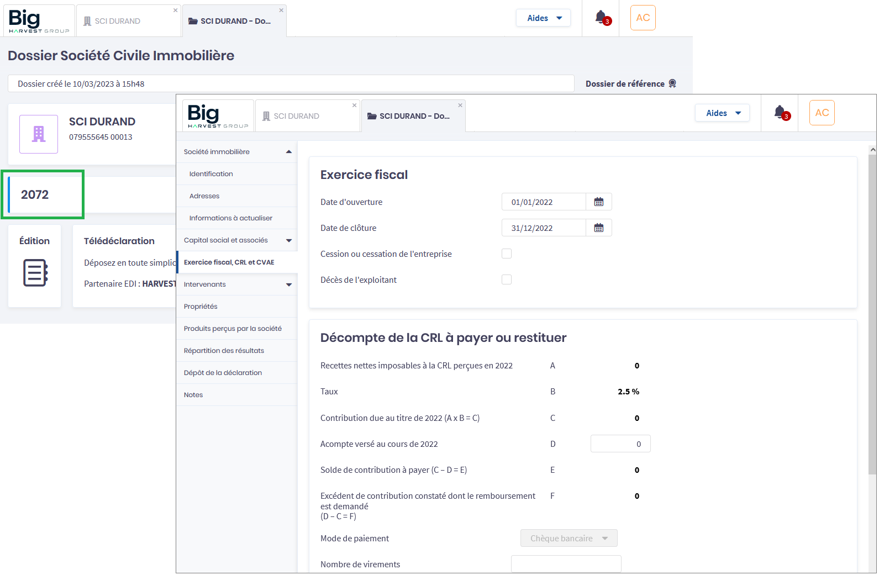879x575 pixels.
Task: Click the purple SCI DURAND building icon
Action: tap(39, 134)
